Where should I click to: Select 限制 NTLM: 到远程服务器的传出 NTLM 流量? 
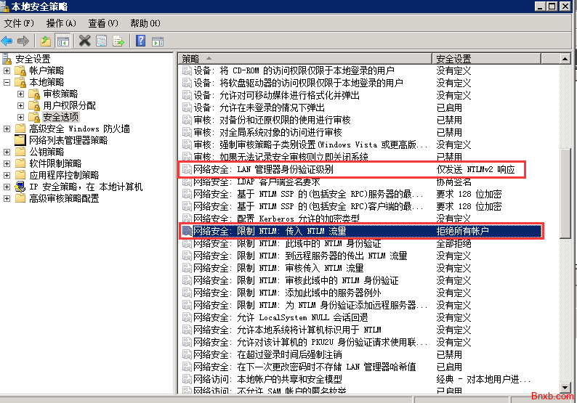point(300,256)
